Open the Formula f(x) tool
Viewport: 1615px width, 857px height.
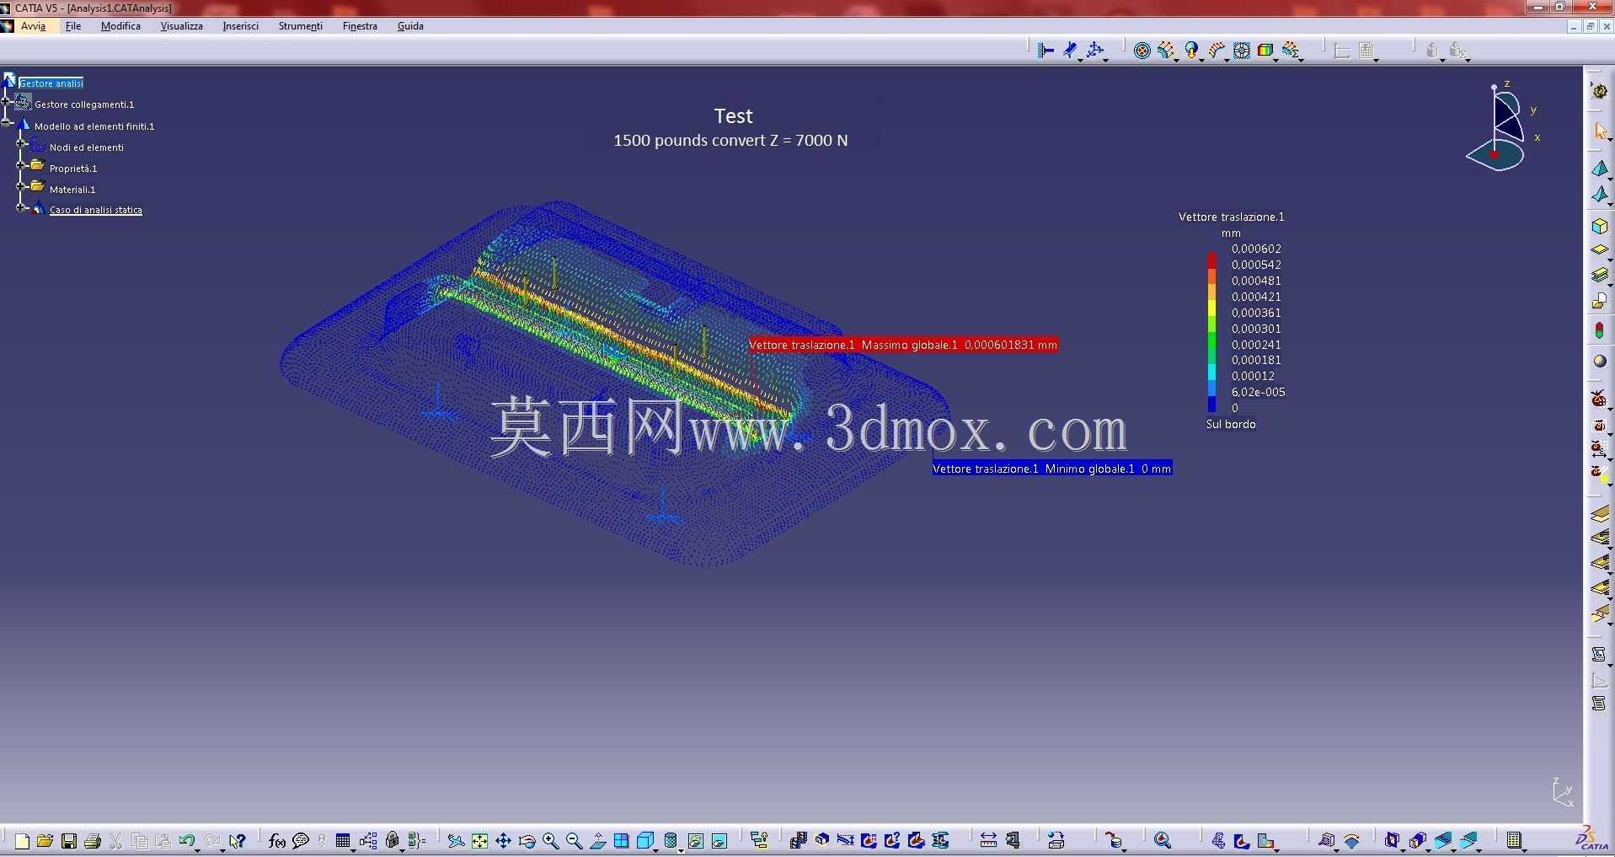276,840
